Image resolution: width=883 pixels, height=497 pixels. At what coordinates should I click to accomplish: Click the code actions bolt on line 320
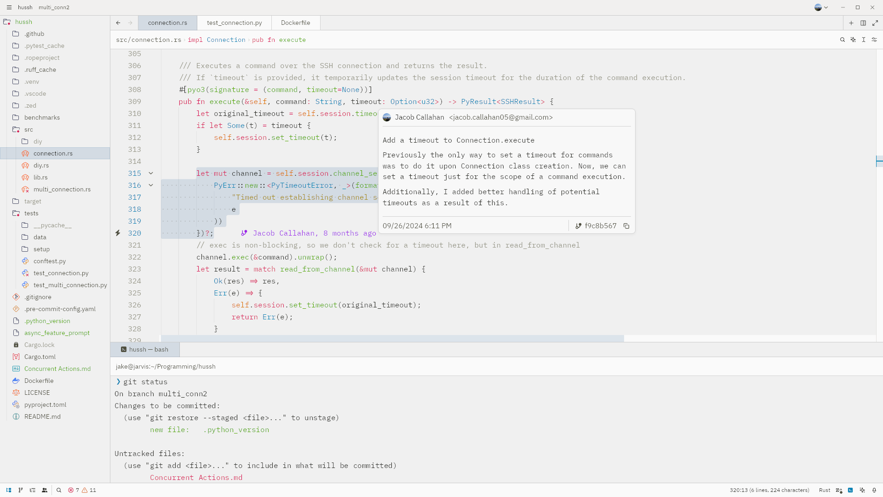tap(118, 233)
